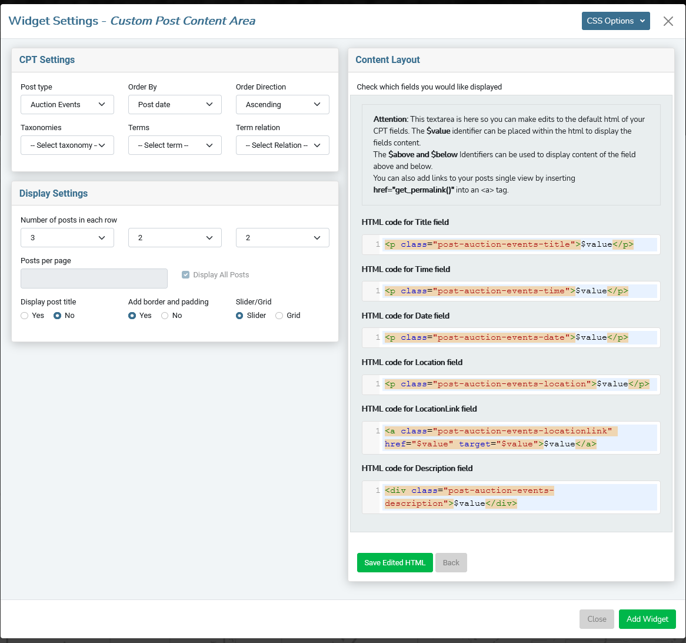This screenshot has width=686, height=643.
Task: Open the CSS Options dropdown
Action: [615, 21]
